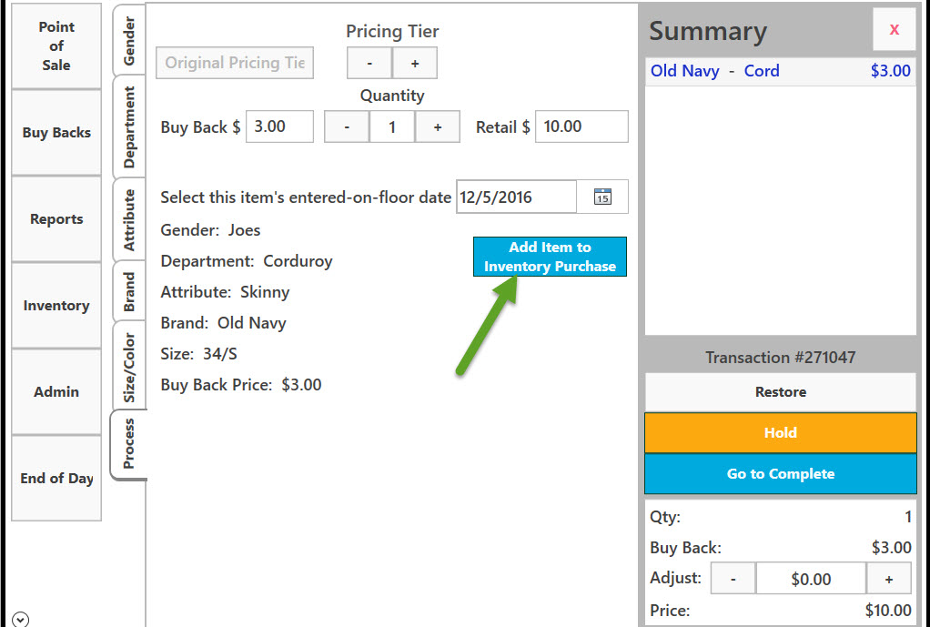This screenshot has height=627, width=930.
Task: Click Add Item to Inventory Purchase
Action: [x=550, y=257]
